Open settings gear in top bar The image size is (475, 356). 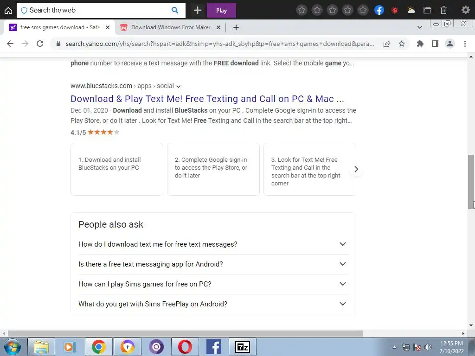tap(465, 10)
